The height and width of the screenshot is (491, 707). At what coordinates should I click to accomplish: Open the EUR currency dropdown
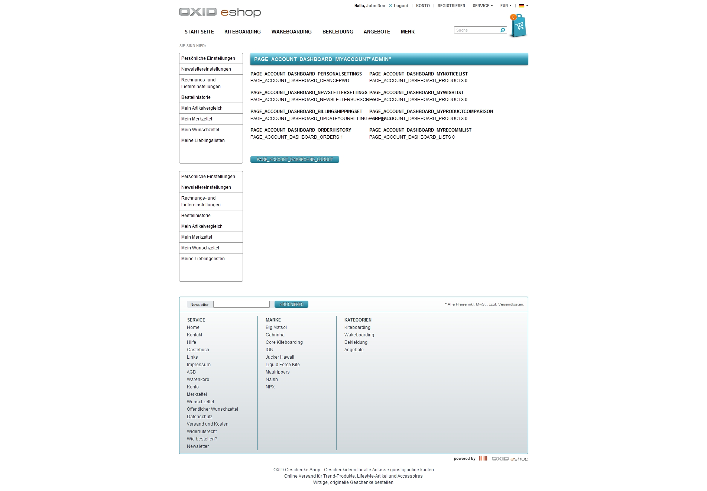[506, 6]
